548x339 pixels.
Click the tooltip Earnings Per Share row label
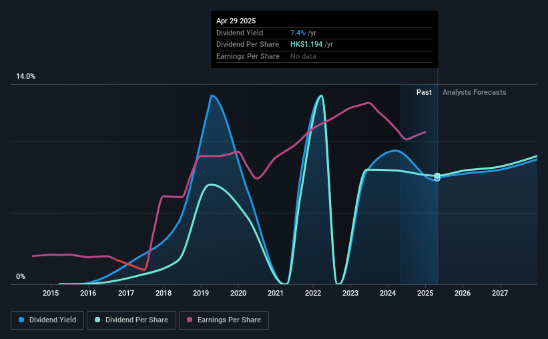tap(248, 56)
